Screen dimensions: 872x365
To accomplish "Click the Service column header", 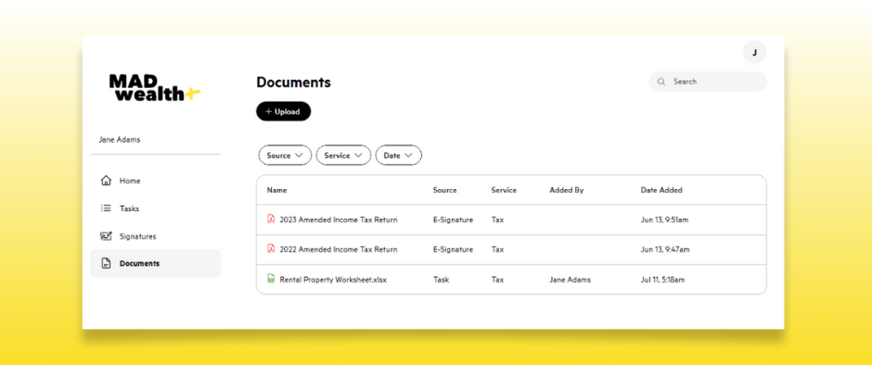I will point(504,190).
